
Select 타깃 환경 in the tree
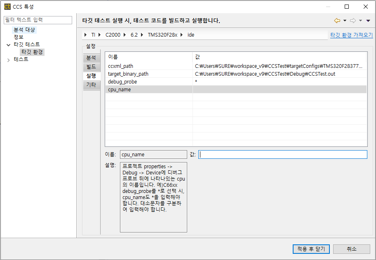pyautogui.click(x=32, y=52)
